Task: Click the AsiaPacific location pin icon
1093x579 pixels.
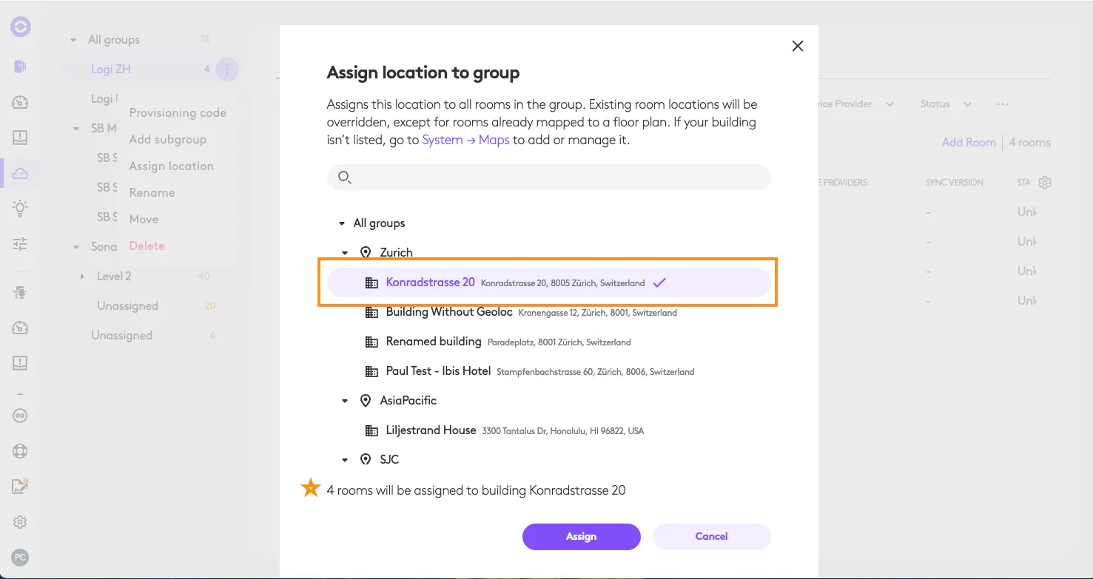Action: click(366, 401)
